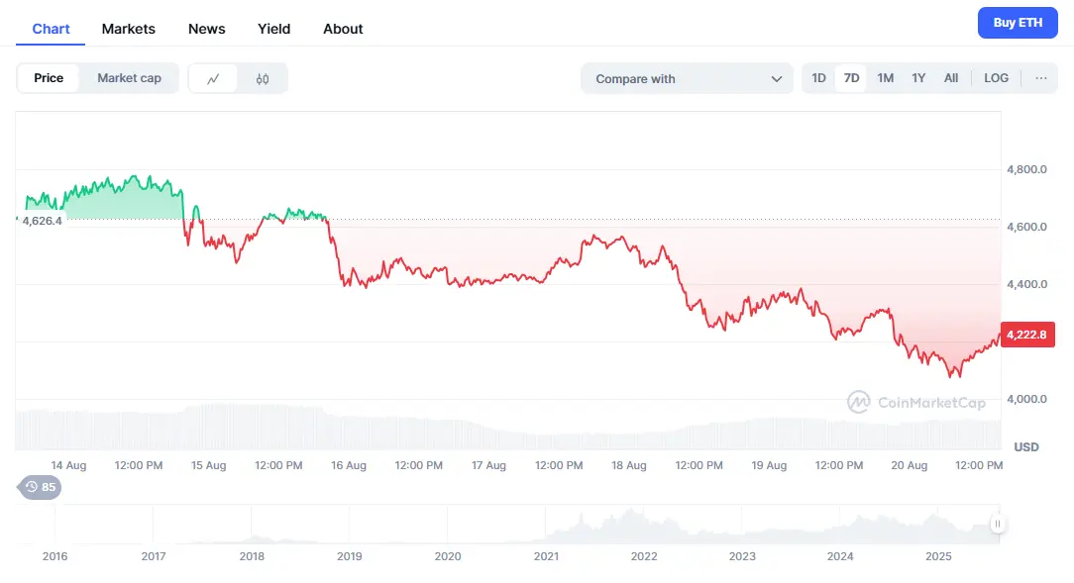This screenshot has width=1074, height=583.
Task: Show the All time range
Action: [951, 78]
